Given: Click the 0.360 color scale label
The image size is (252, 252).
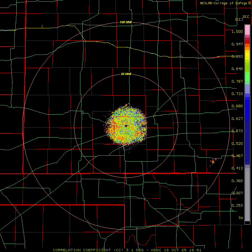Looking at the screenshot, I should tap(237, 181).
